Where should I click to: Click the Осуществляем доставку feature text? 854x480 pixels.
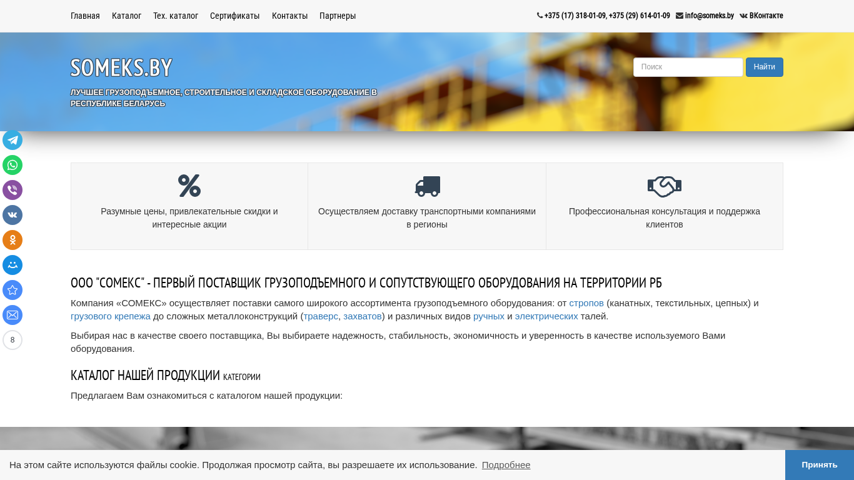coord(427,217)
